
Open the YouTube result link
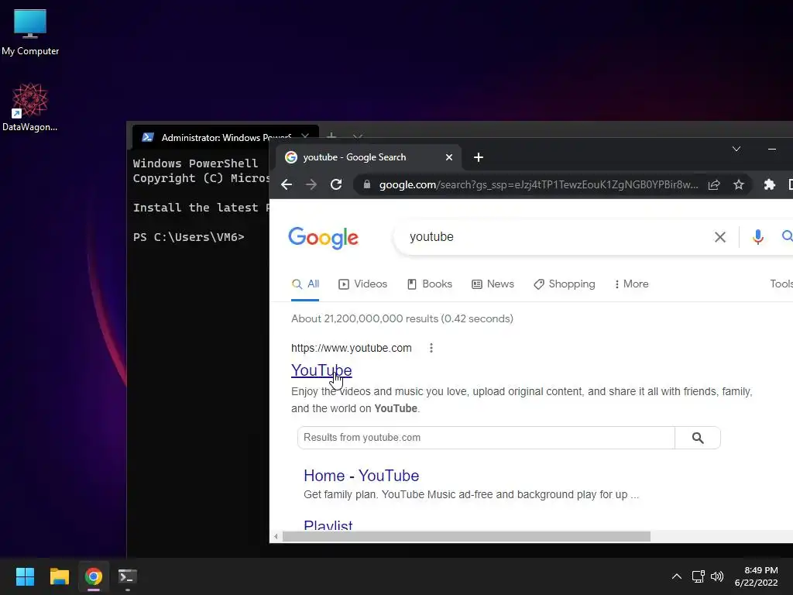click(x=321, y=370)
